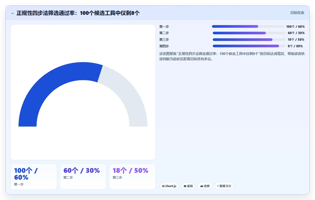This screenshot has height=200, width=315.
Task: Click the 第一步 row label in the list
Action: click(x=164, y=26)
